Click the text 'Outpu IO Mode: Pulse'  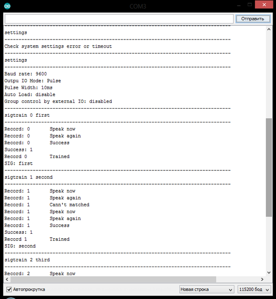(x=32, y=81)
